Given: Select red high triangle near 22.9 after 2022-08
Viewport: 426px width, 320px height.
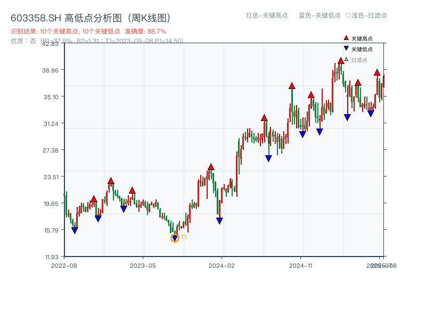Looking at the screenshot, I should [x=111, y=181].
